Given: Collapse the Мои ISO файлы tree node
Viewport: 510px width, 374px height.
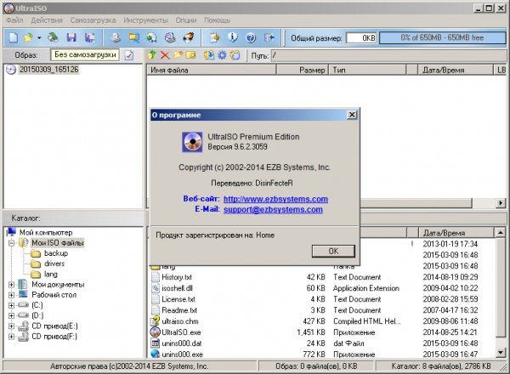Looking at the screenshot, I should 11,243.
